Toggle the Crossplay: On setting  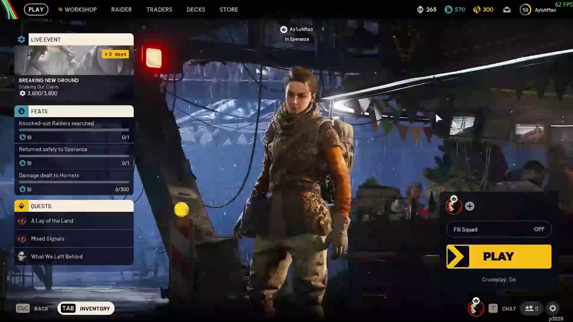click(x=499, y=280)
